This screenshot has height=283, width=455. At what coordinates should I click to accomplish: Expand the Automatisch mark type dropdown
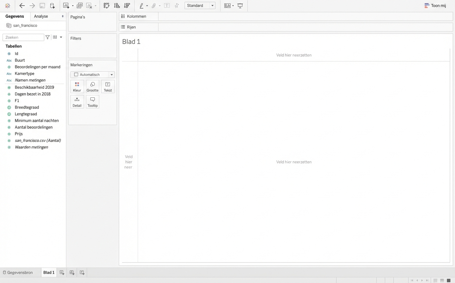pyautogui.click(x=111, y=75)
